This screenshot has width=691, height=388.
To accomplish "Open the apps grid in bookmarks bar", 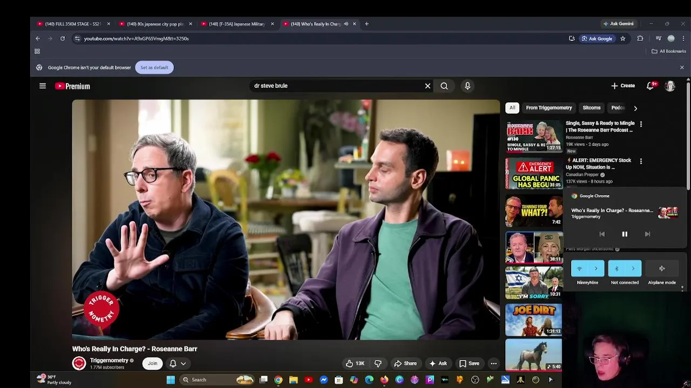I will (37, 51).
